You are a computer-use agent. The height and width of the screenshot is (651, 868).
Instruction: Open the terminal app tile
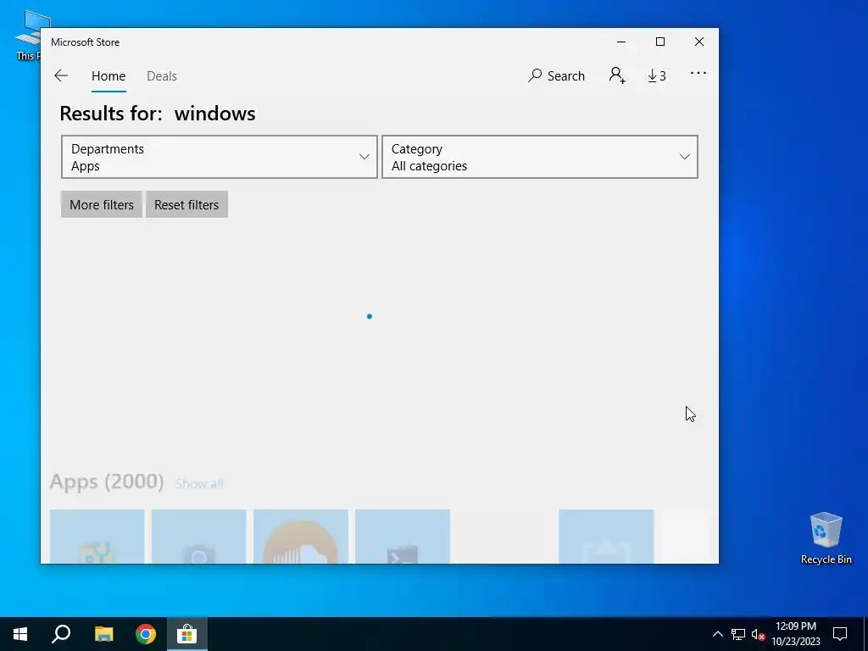(403, 537)
